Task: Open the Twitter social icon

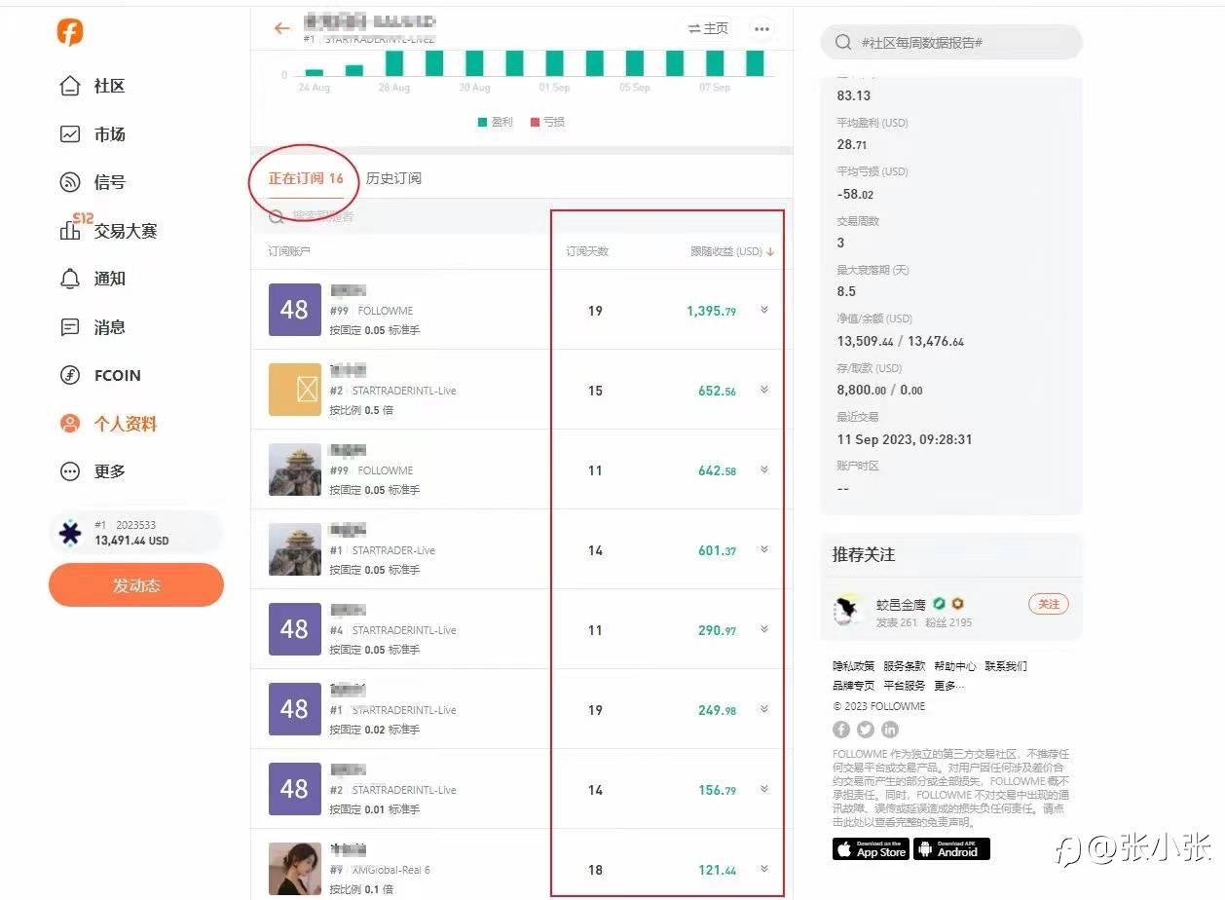Action: (x=866, y=730)
